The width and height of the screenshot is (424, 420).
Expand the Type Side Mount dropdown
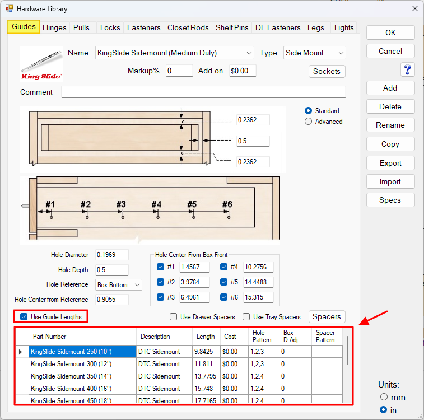tap(341, 53)
